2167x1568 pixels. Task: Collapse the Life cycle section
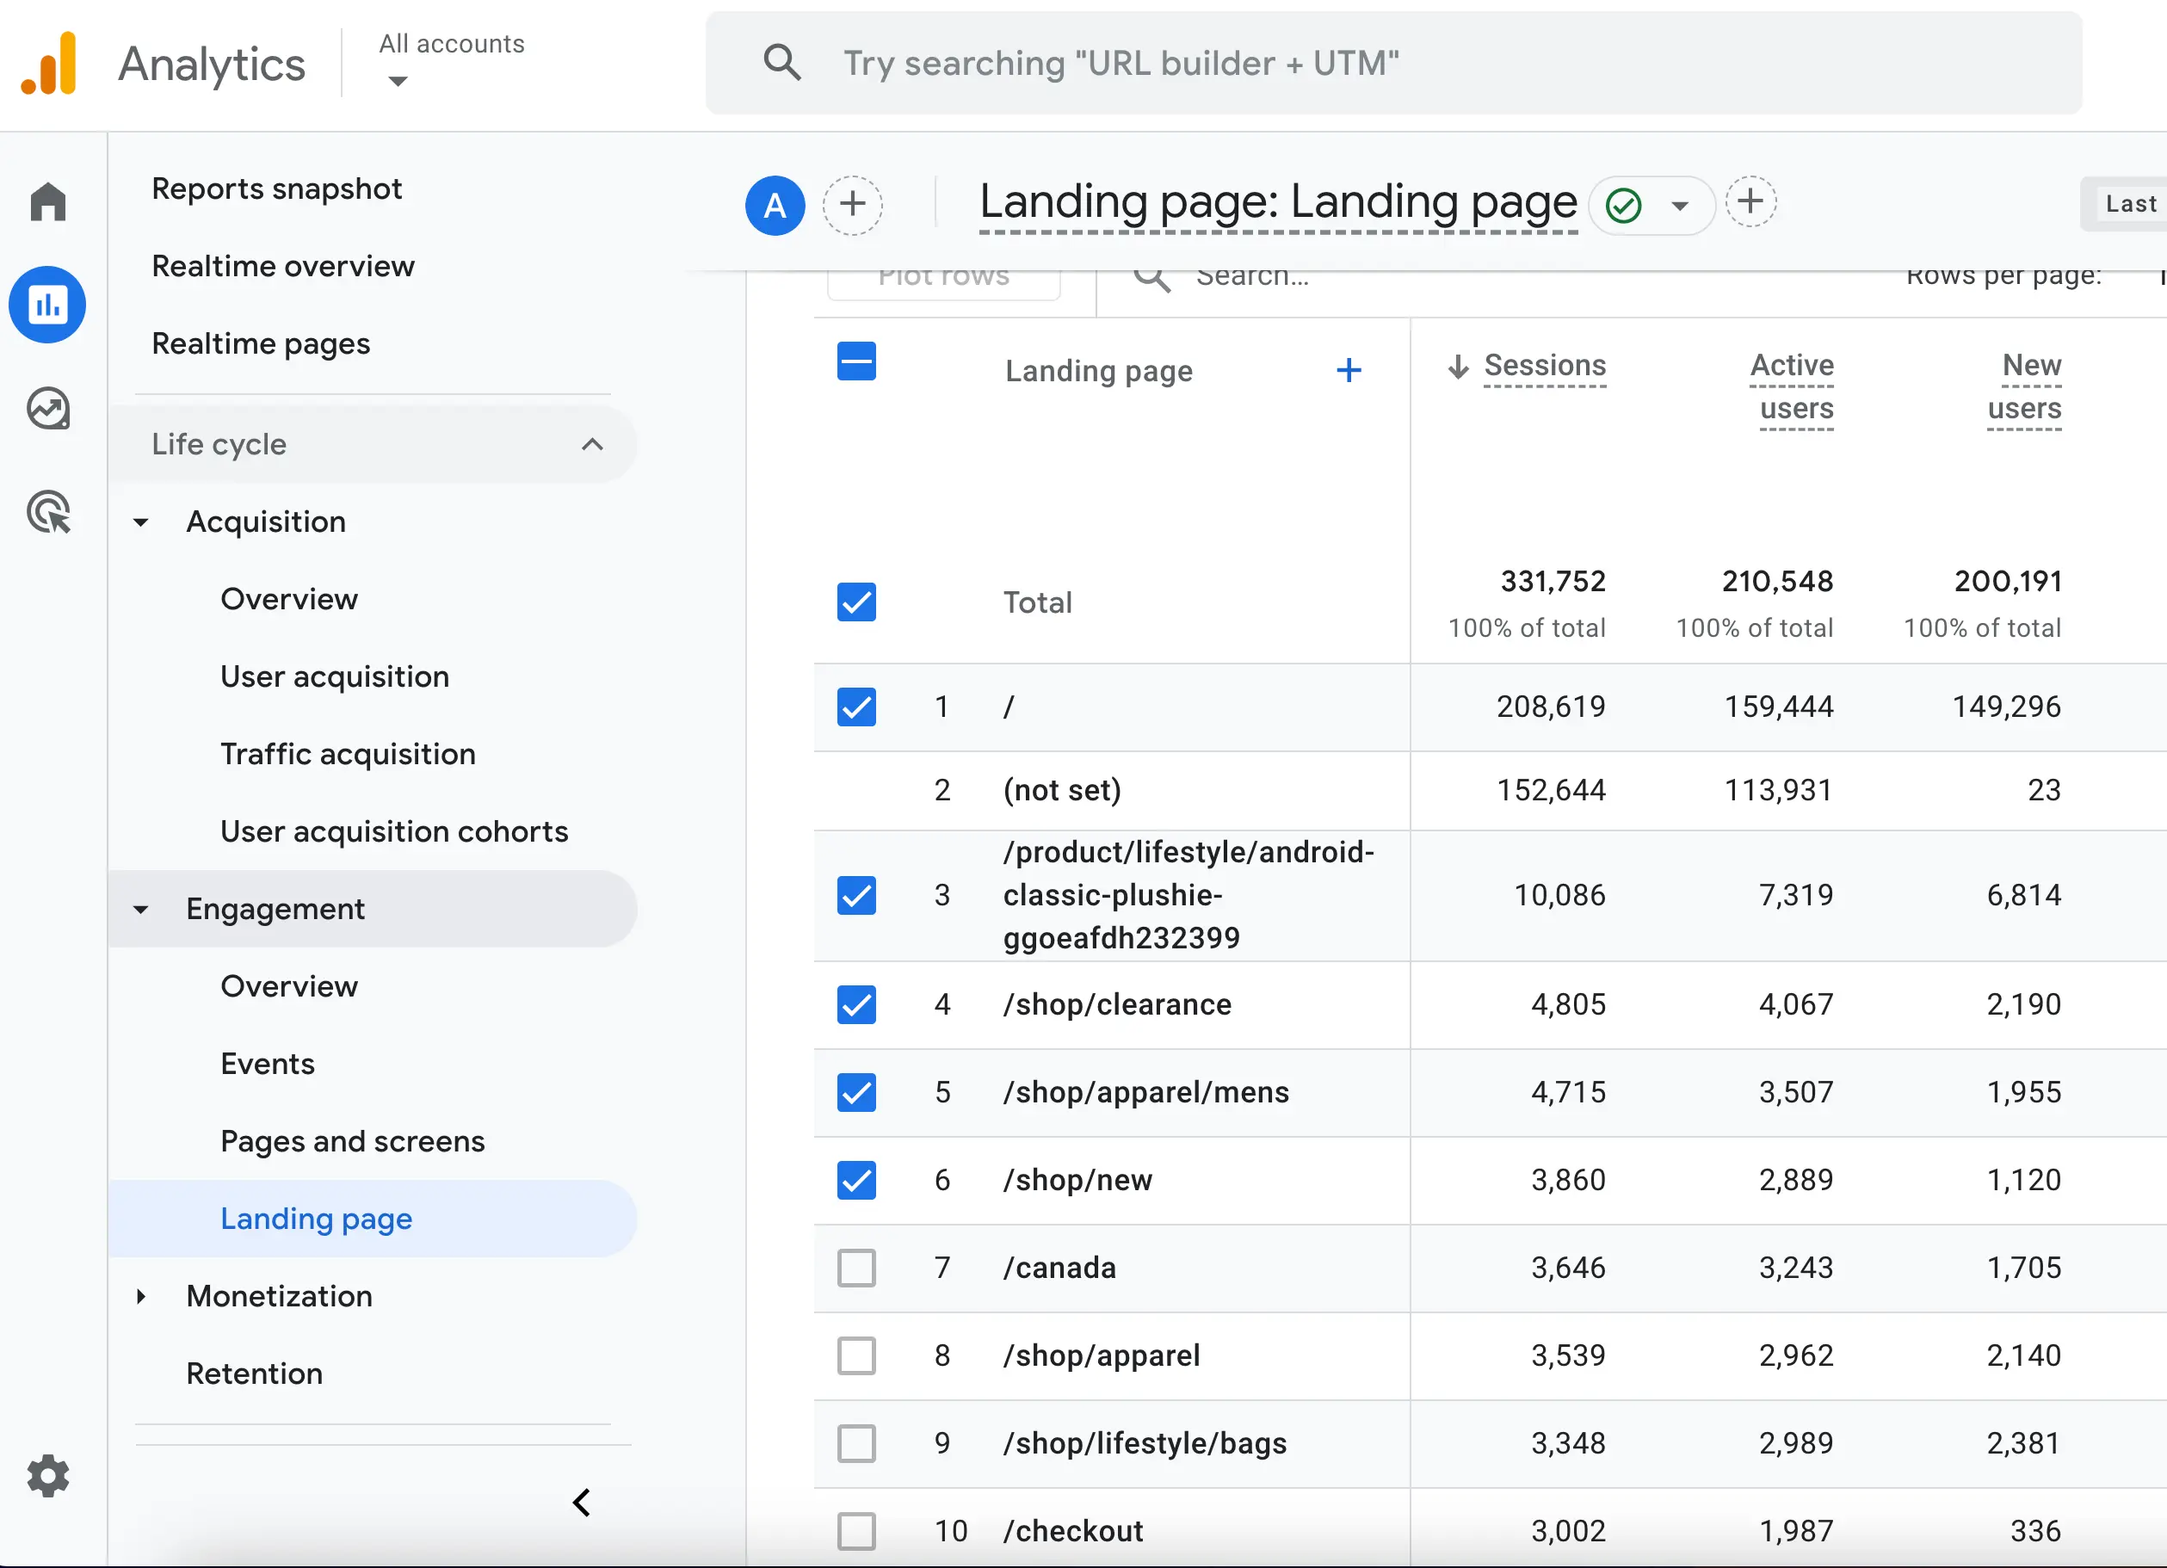pos(591,444)
